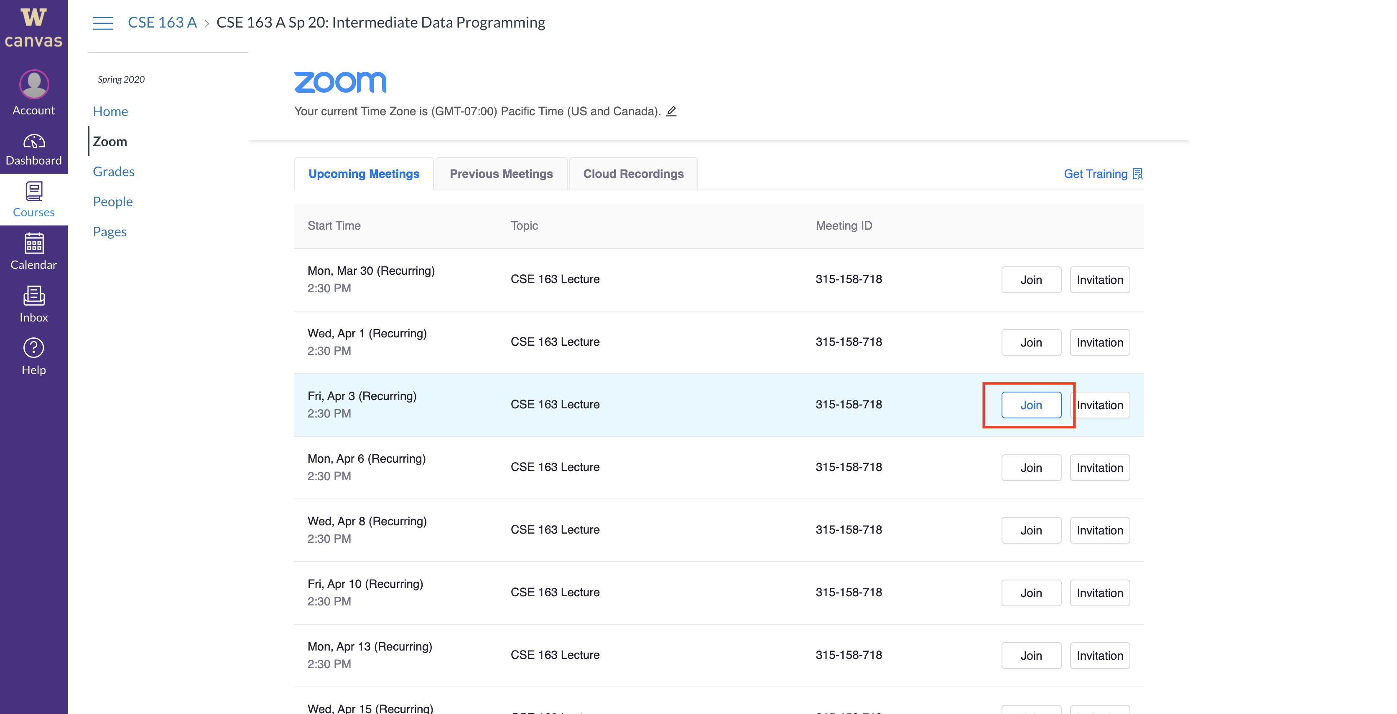Click Get Training link
This screenshot has width=1397, height=714.
(x=1104, y=173)
